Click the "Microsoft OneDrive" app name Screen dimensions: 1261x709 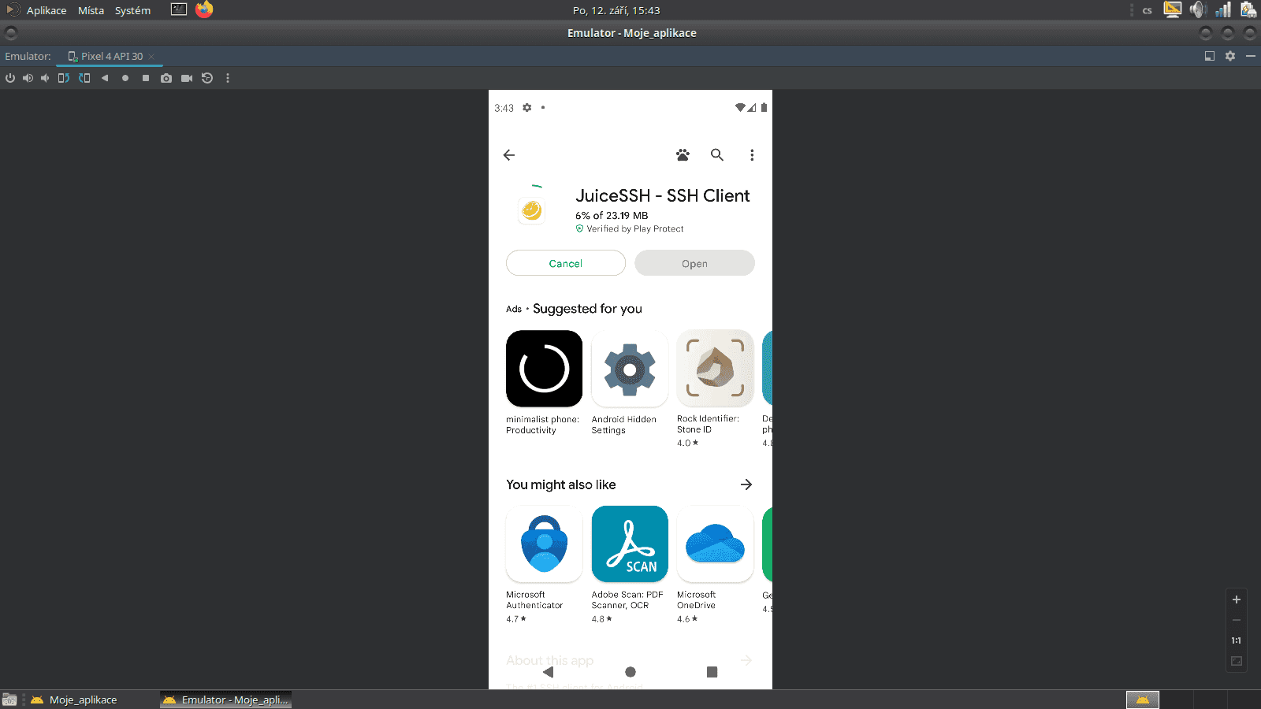tap(697, 600)
